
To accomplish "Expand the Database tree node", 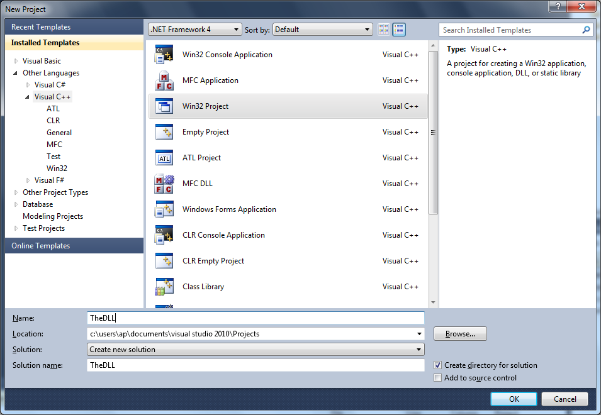I will 16,204.
